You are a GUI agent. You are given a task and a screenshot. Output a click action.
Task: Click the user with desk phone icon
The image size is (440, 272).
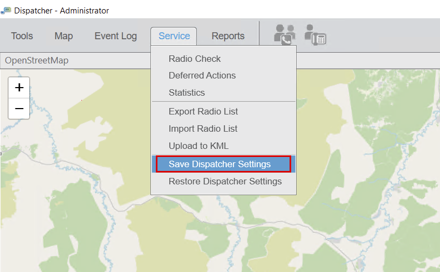click(315, 35)
